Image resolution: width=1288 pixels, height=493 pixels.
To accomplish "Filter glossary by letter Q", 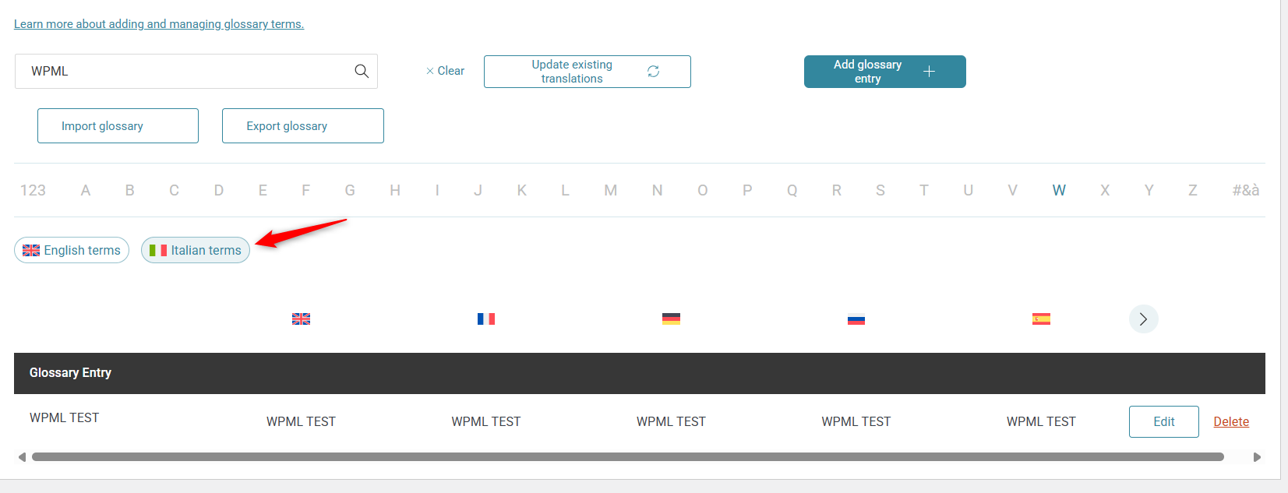I will coord(792,190).
